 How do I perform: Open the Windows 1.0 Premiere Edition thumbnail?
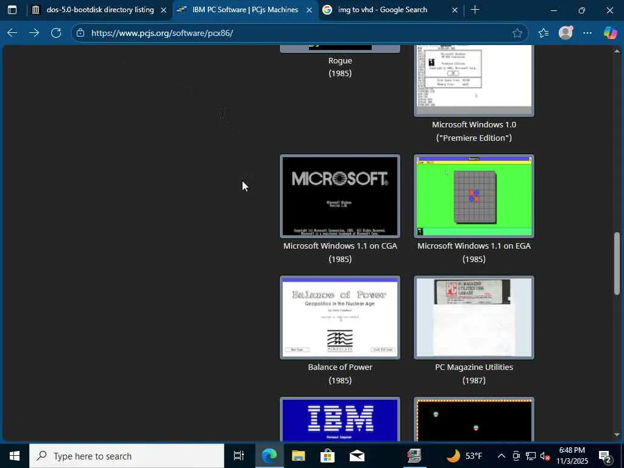(x=474, y=80)
